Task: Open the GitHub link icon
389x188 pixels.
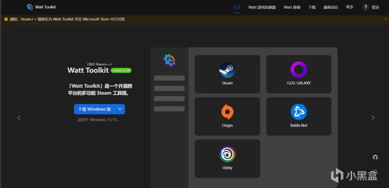Action: pyautogui.click(x=375, y=157)
